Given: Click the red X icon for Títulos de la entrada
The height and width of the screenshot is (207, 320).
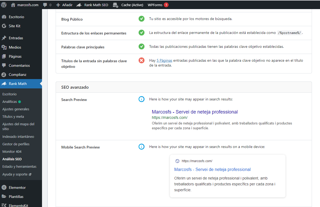Looking at the screenshot, I should pos(142,60).
